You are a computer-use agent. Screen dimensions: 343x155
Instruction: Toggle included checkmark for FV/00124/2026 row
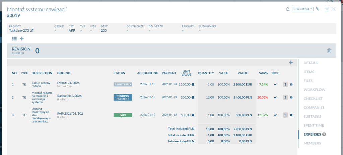coord(275,85)
